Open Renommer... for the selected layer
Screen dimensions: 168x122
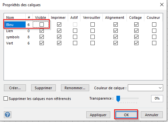[x=75, y=88]
